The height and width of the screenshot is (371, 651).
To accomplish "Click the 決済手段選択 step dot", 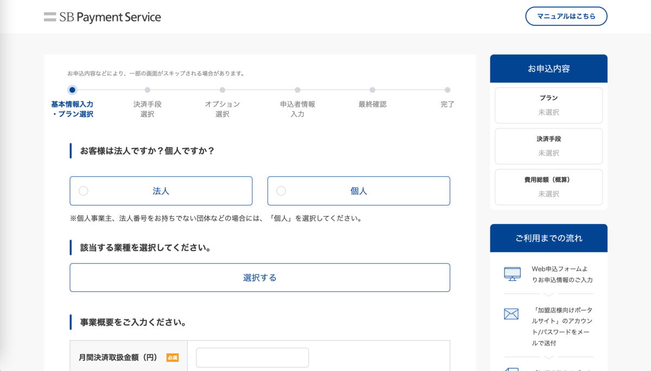I will point(148,90).
